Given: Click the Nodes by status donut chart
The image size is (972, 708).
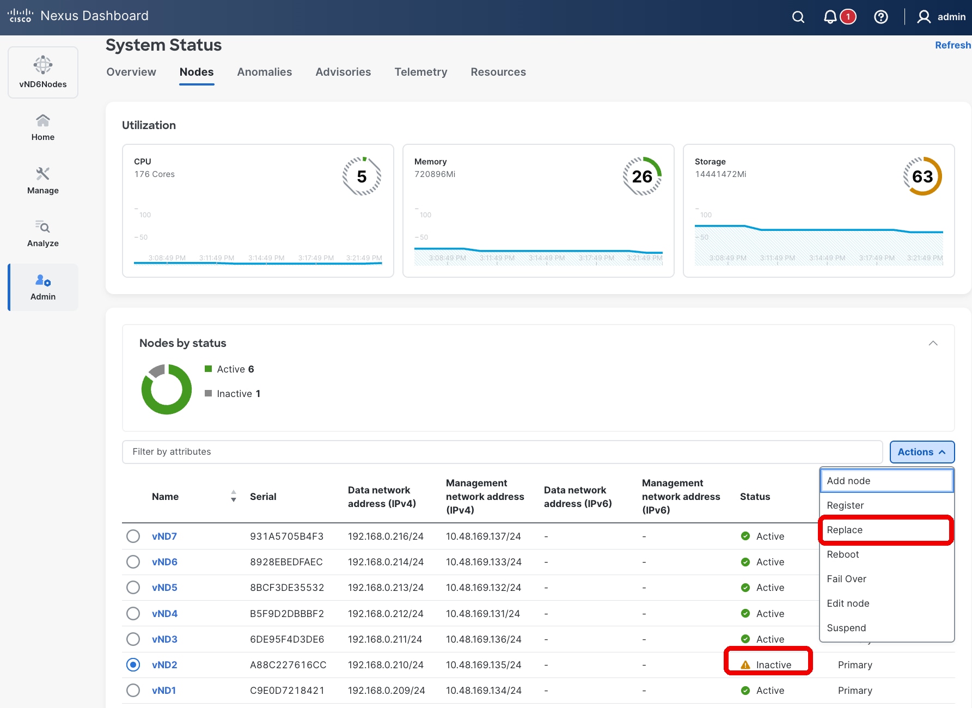Looking at the screenshot, I should pos(167,389).
